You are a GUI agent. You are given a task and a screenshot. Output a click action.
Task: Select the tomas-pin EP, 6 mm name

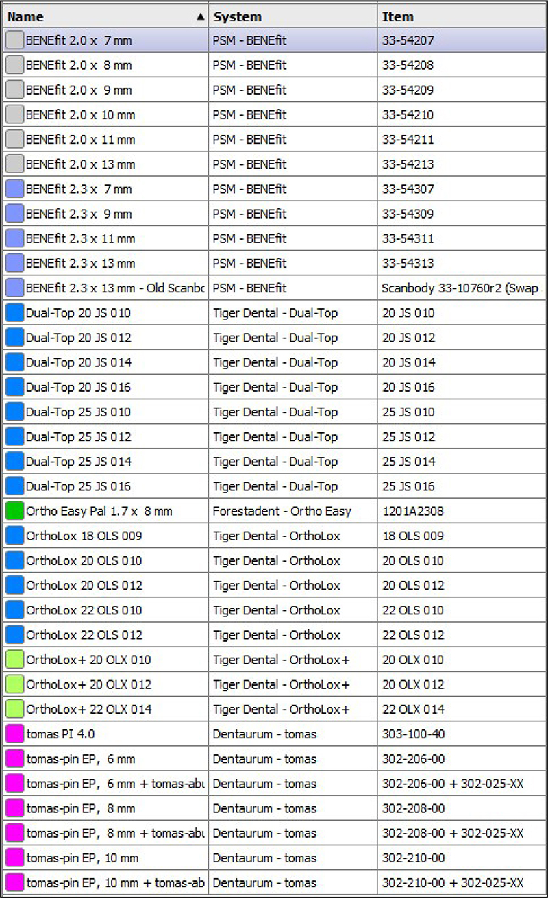point(81,758)
